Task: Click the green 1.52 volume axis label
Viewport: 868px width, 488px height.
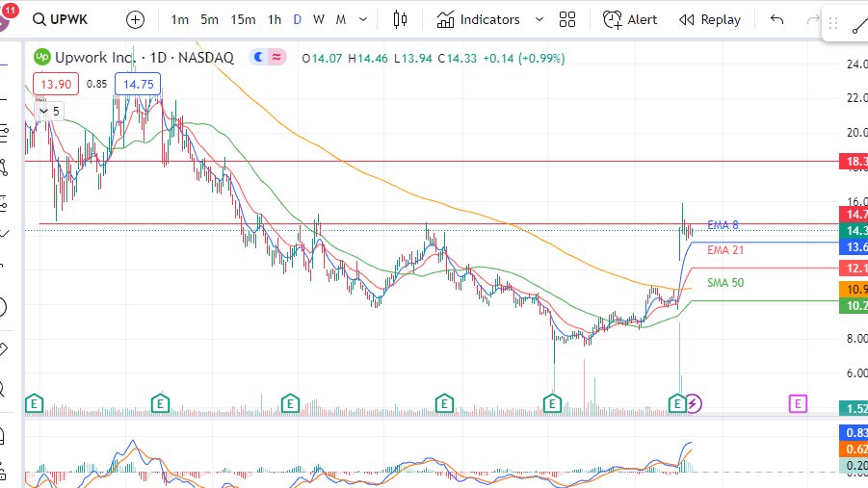Action: 854,408
